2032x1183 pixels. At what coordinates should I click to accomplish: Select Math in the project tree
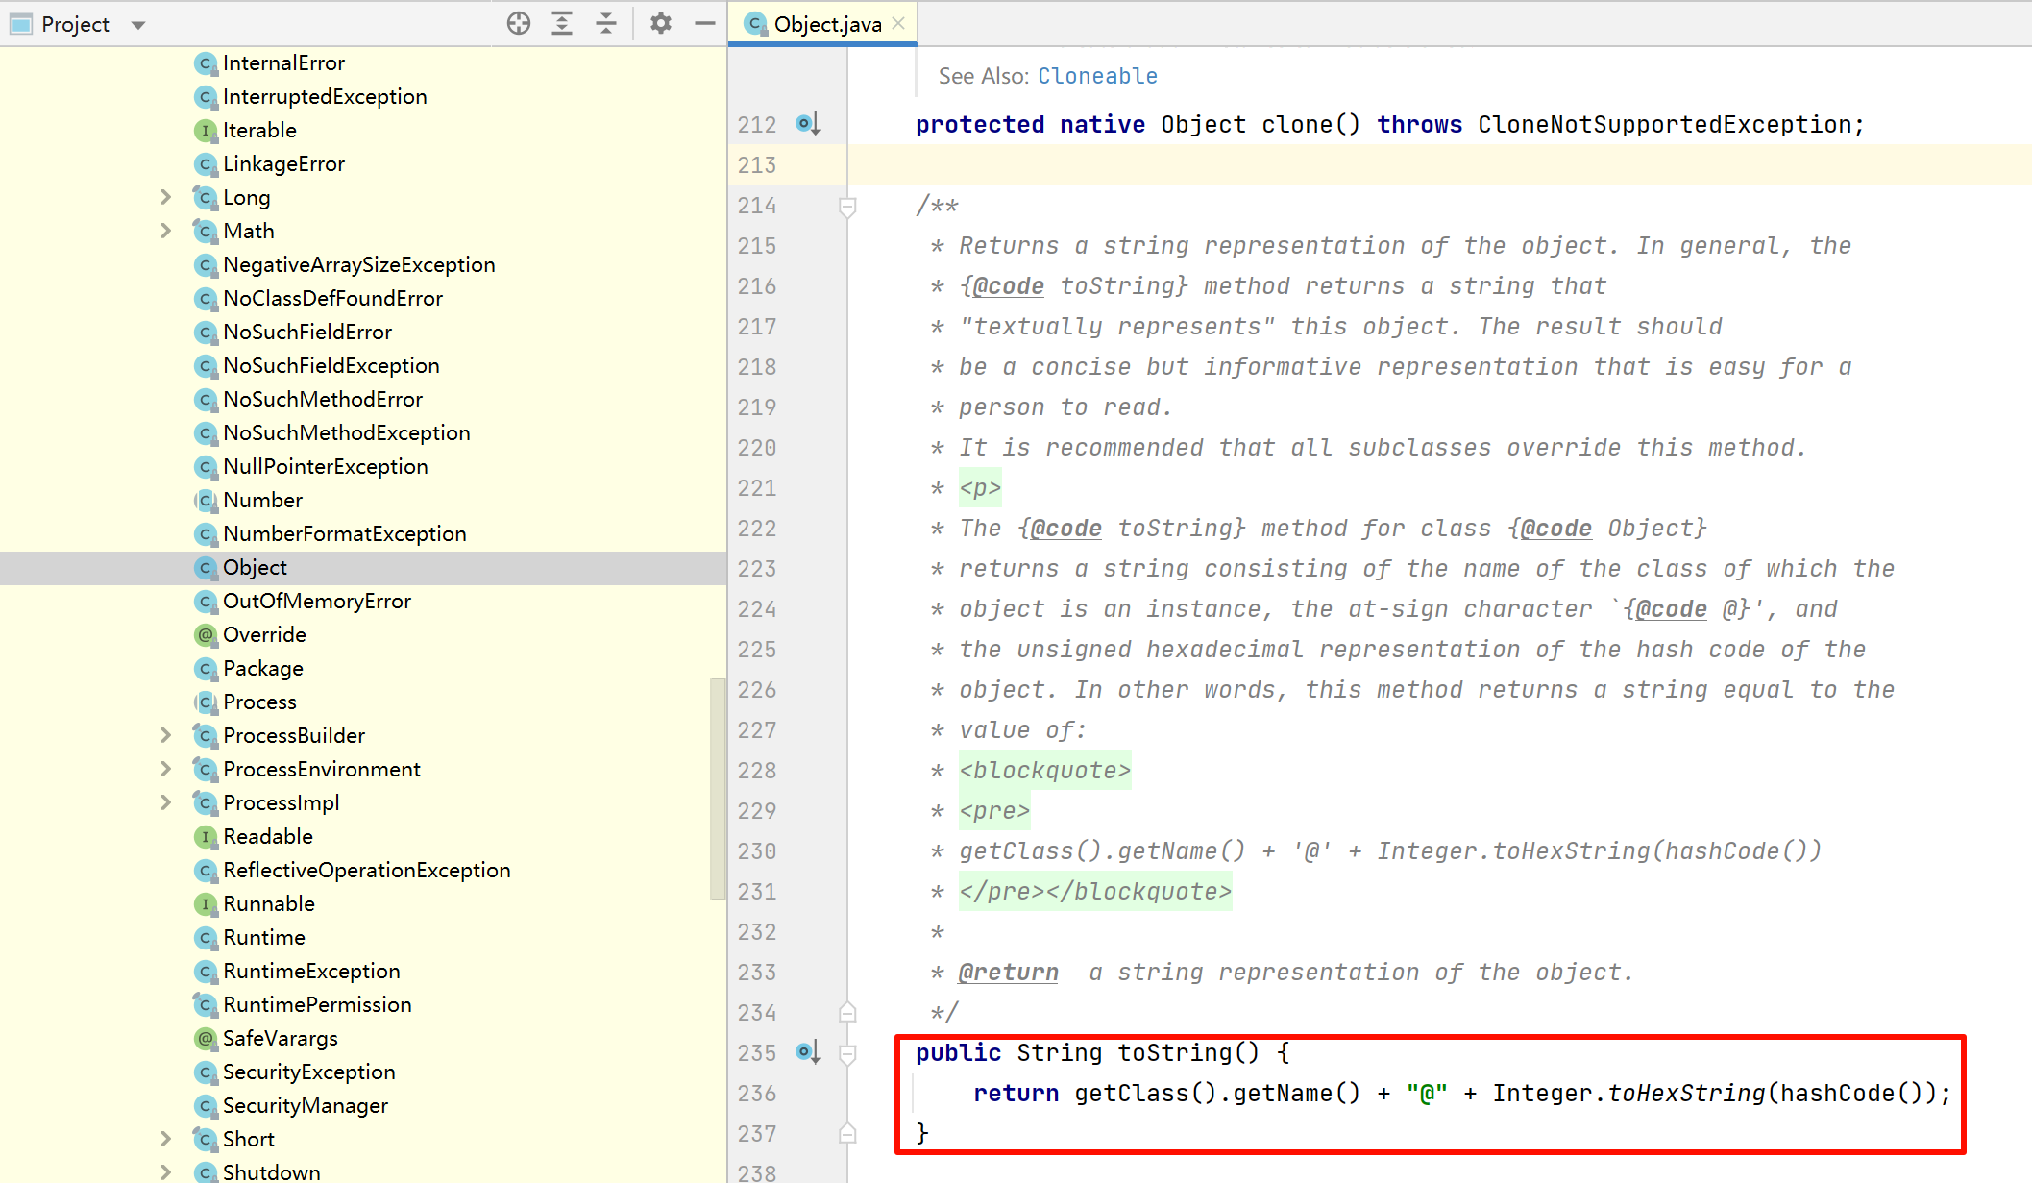pyautogui.click(x=249, y=232)
